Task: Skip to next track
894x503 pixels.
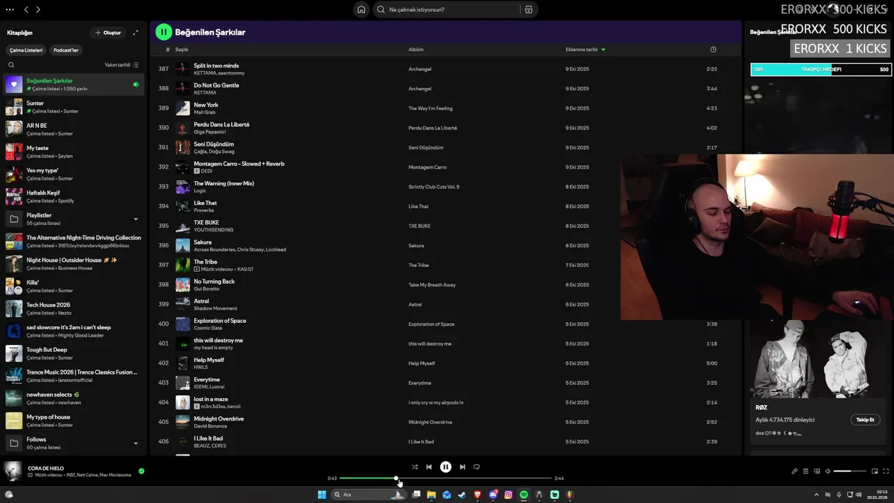Action: tap(462, 467)
